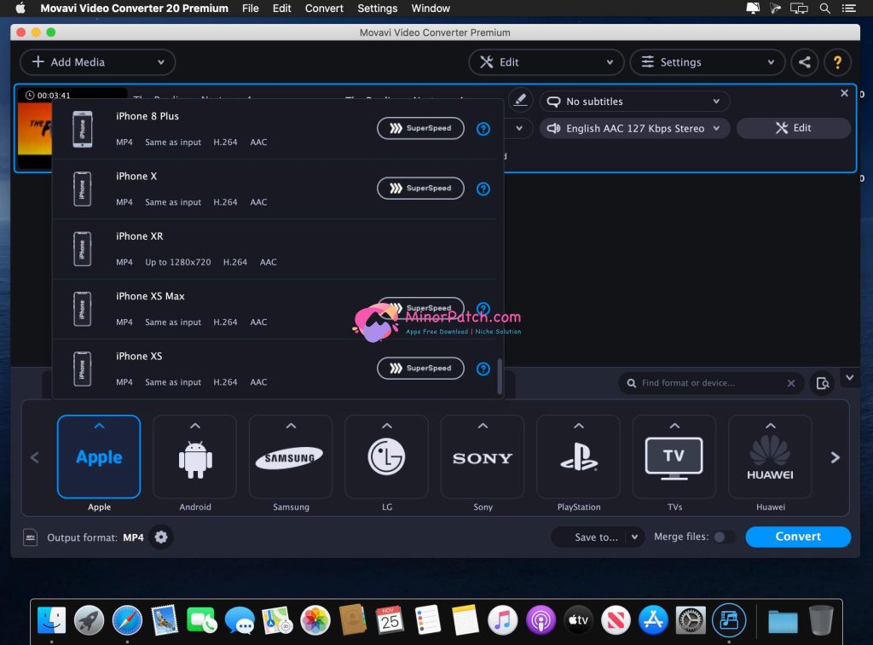Click the iPhone XS help icon
The image size is (873, 645).
pyautogui.click(x=483, y=369)
